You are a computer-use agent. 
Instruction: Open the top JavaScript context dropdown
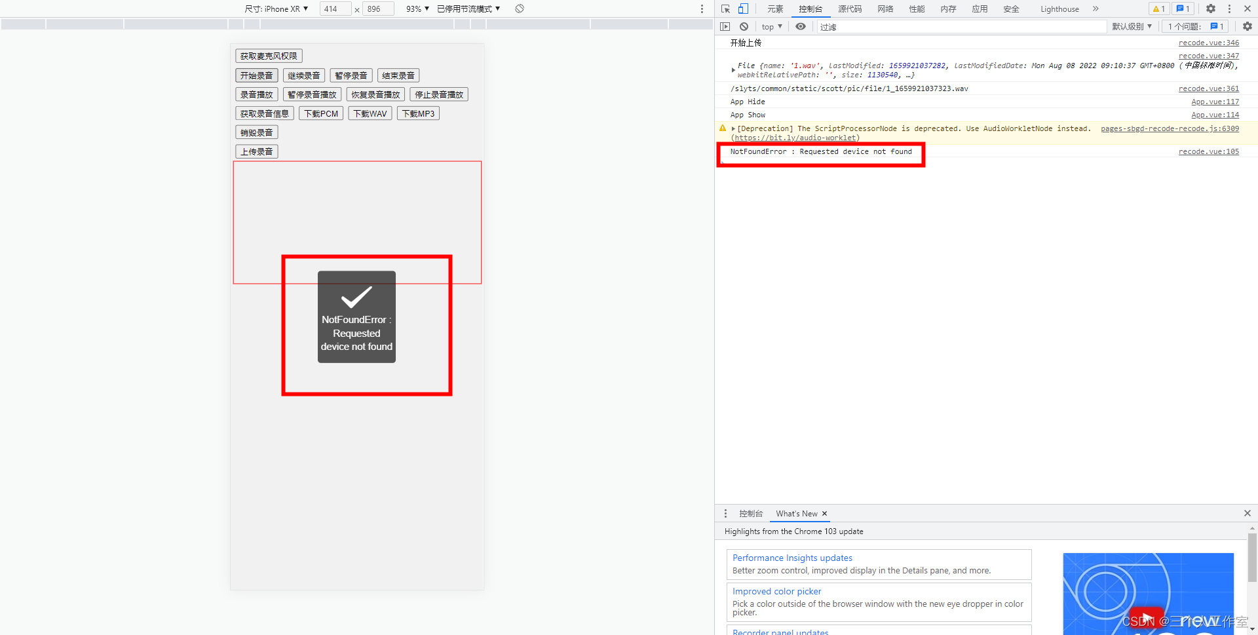(772, 26)
